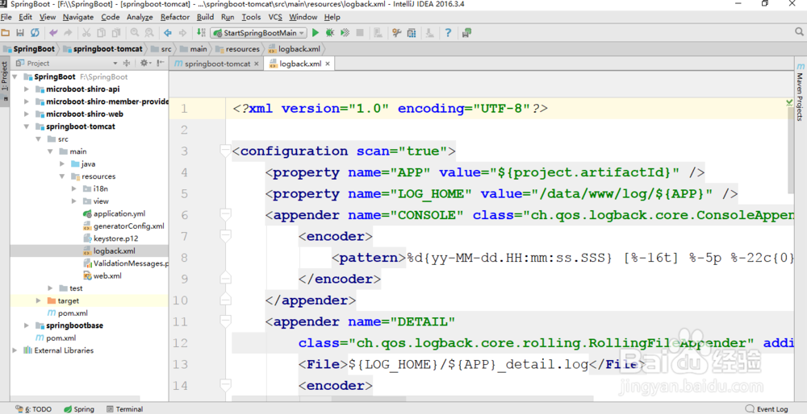The image size is (807, 414).
Task: Synchronize project with the refresh icon
Action: (35, 33)
